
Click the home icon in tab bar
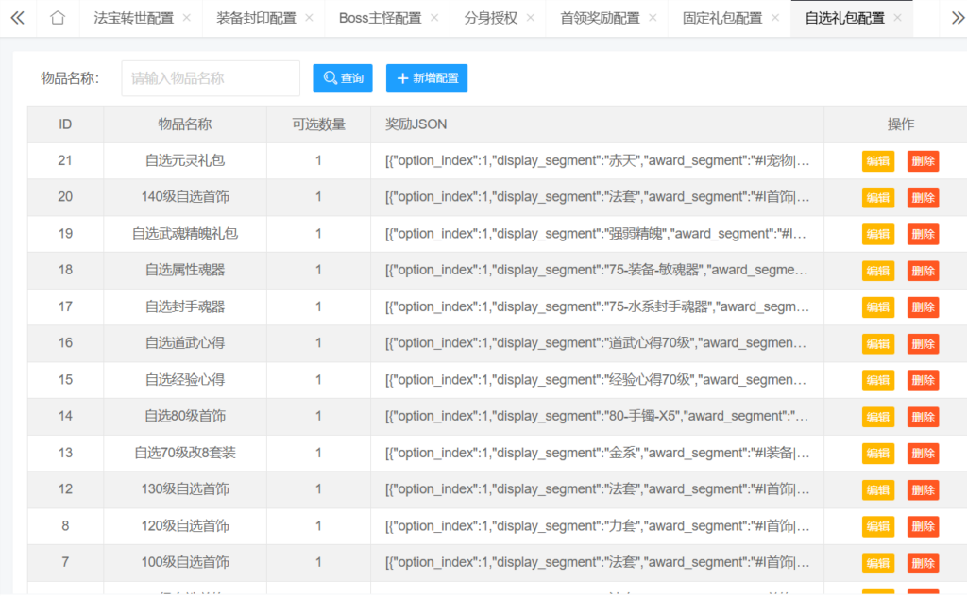[x=58, y=18]
